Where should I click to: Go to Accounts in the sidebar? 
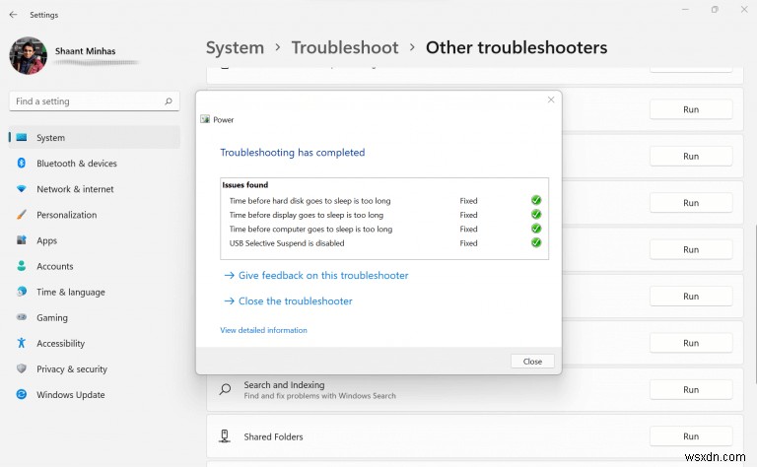(54, 266)
